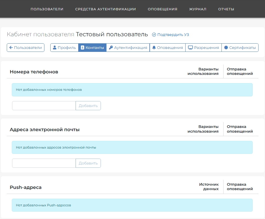Click the back arrow icon beside Пользователи
Image resolution: width=265 pixels, height=219 pixels.
11,47
